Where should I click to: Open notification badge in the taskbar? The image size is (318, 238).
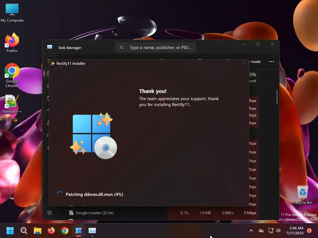pyautogui.click(x=309, y=230)
